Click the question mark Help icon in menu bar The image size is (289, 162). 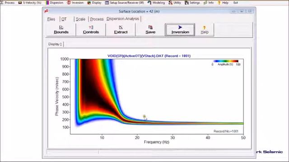coord(219,3)
